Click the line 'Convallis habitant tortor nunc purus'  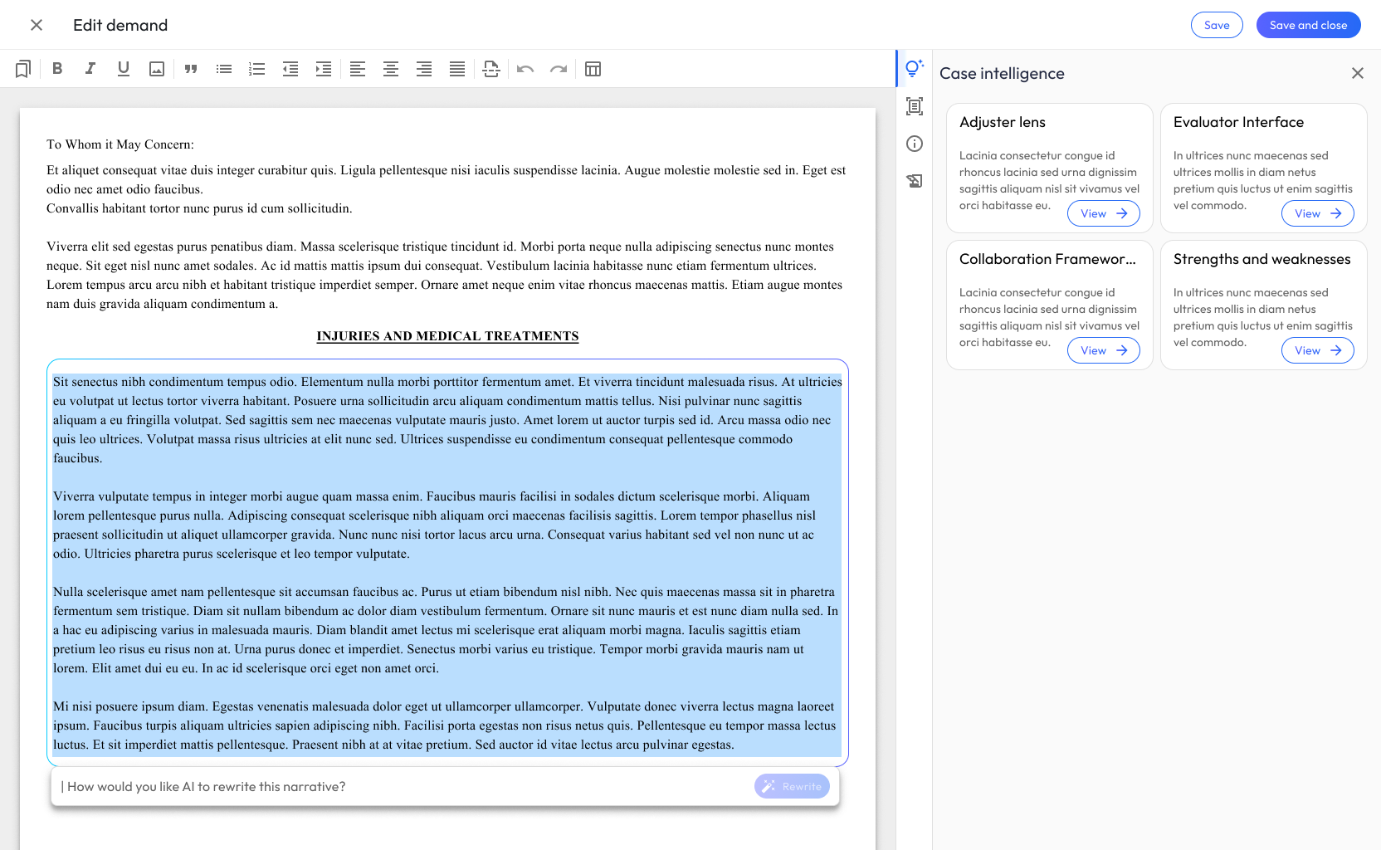[x=199, y=208]
